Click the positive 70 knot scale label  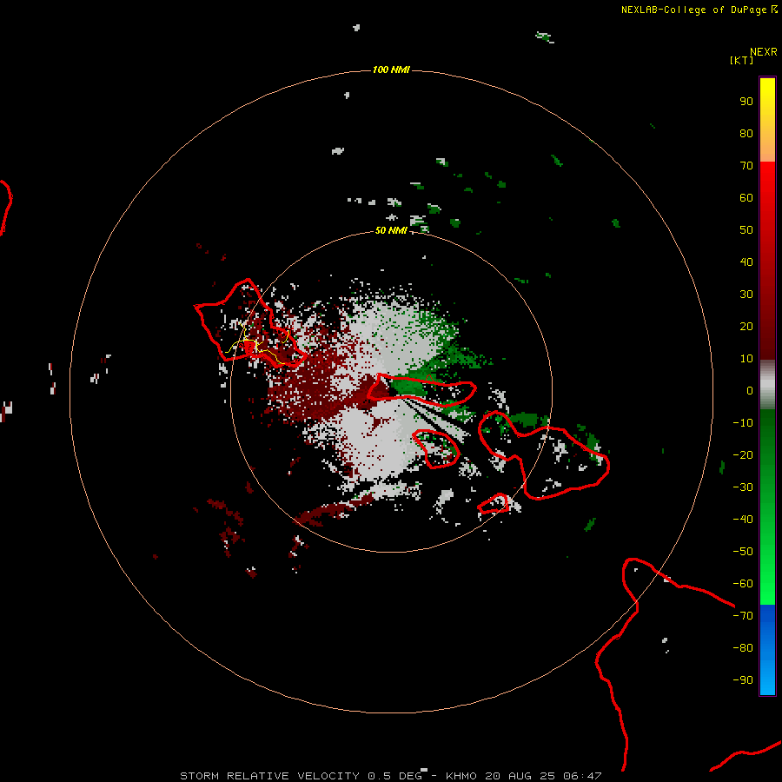click(746, 166)
